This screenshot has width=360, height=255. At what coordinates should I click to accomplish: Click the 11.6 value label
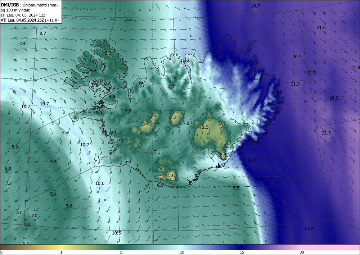(184, 60)
